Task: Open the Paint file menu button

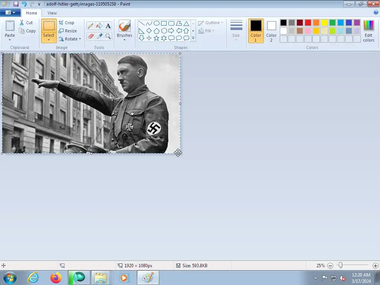Action: click(x=10, y=12)
